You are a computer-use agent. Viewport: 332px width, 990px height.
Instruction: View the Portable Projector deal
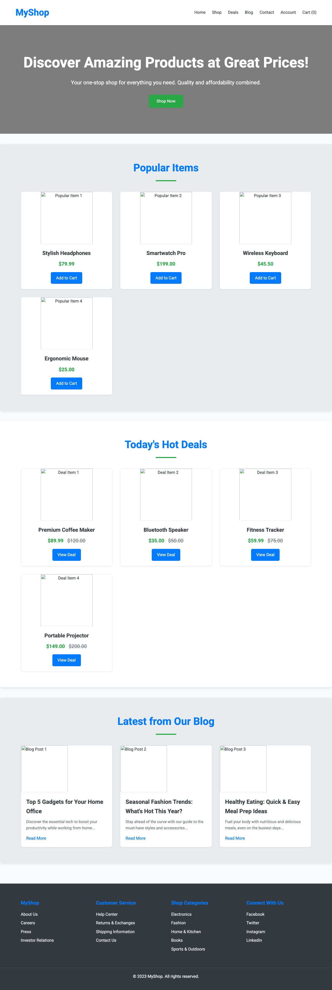click(x=66, y=660)
